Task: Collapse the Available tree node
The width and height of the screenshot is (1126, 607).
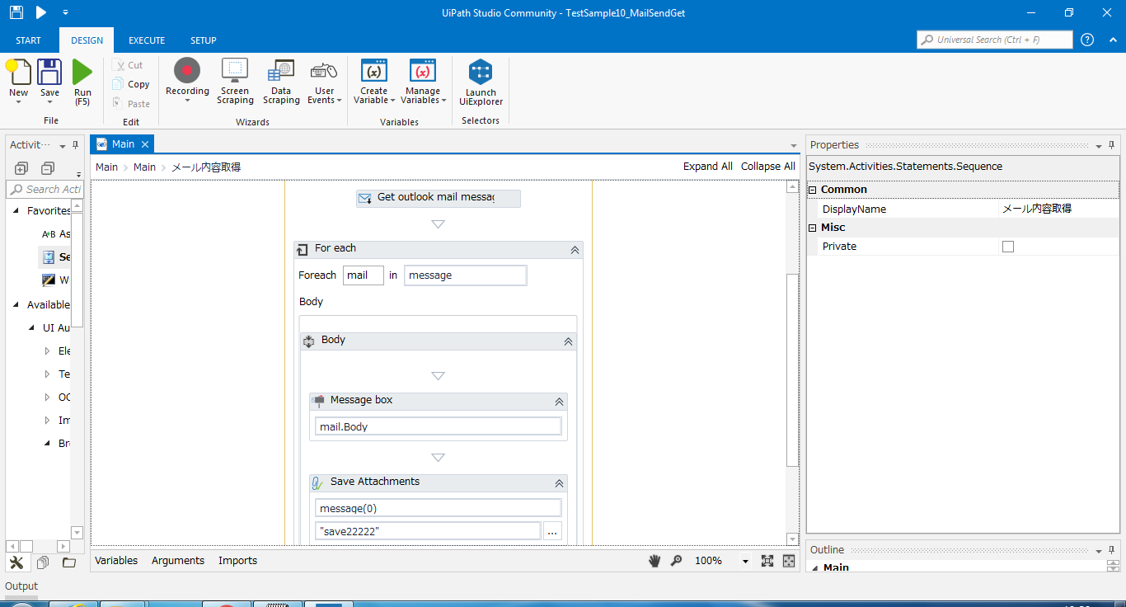Action: tap(16, 305)
